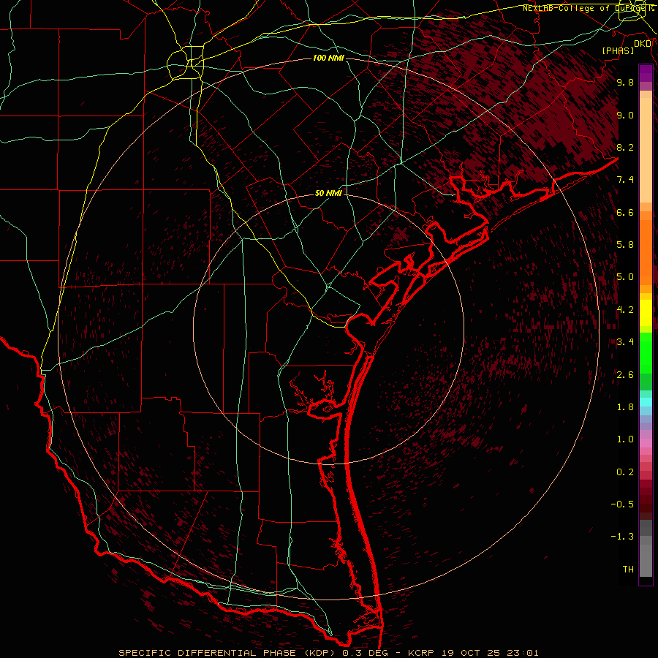Click the 1.8 scale label
This screenshot has width=658, height=658.
point(625,407)
